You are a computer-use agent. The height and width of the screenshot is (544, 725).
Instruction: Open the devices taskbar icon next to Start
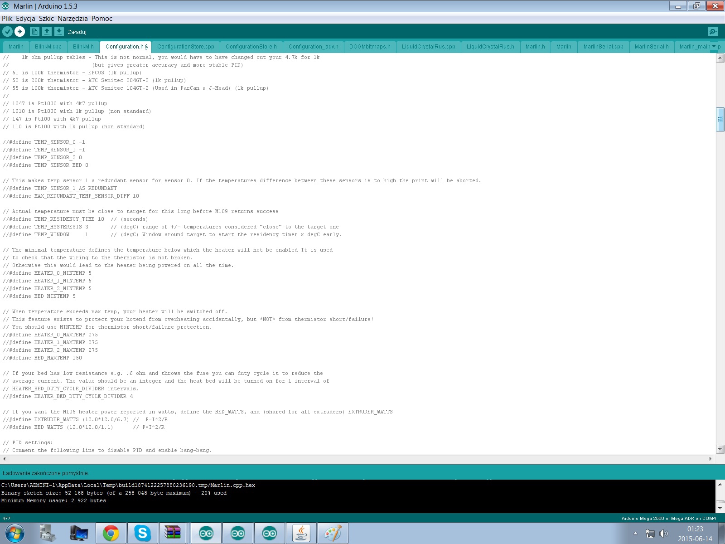point(47,533)
